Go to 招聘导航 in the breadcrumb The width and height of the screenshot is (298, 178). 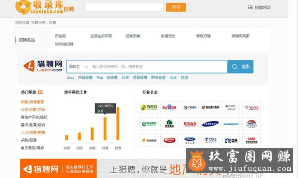tap(38, 23)
